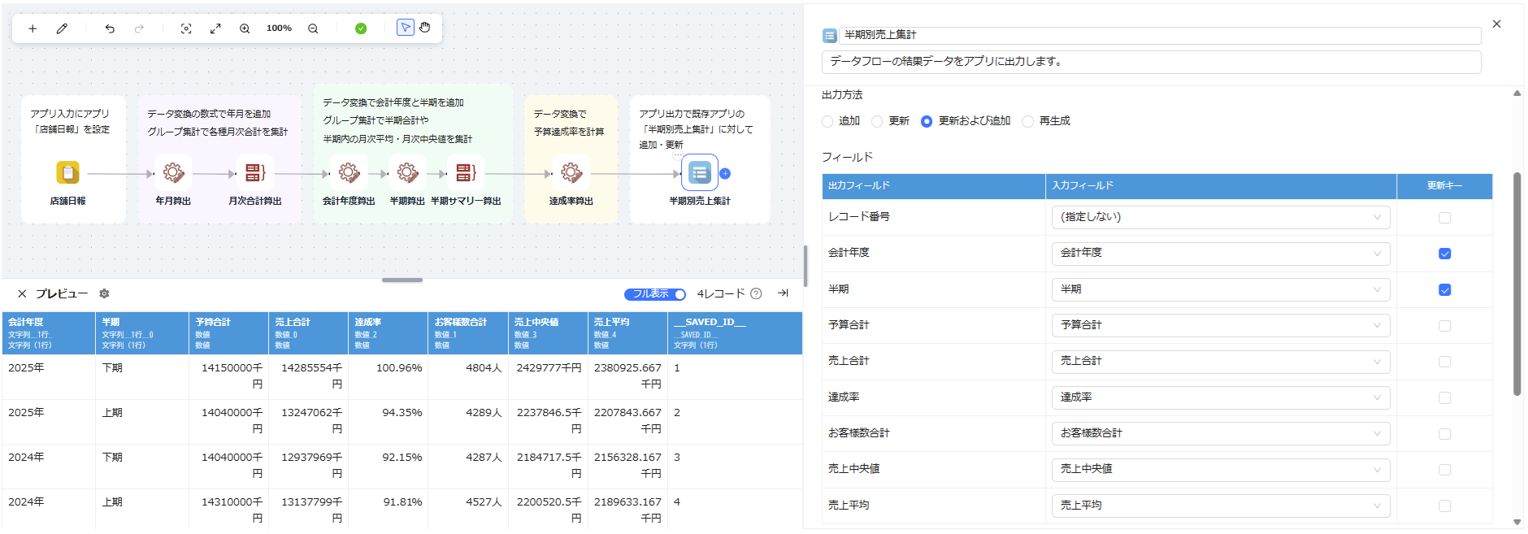Viewport: 1528px width, 534px height.
Task: Click the record count help icon
Action: pos(756,293)
